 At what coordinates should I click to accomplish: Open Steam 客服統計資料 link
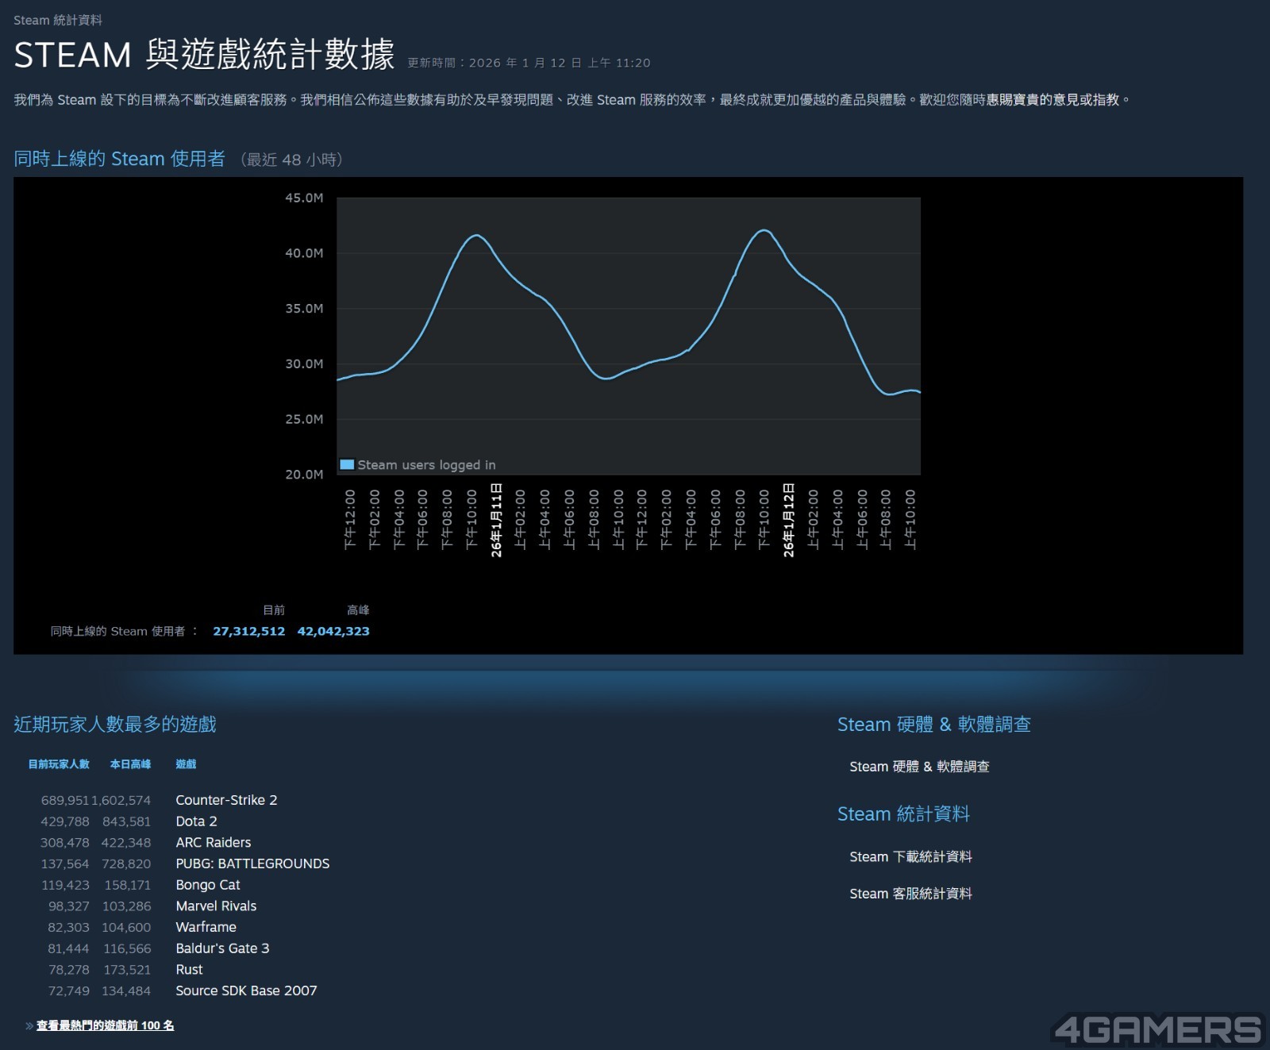pyautogui.click(x=910, y=894)
